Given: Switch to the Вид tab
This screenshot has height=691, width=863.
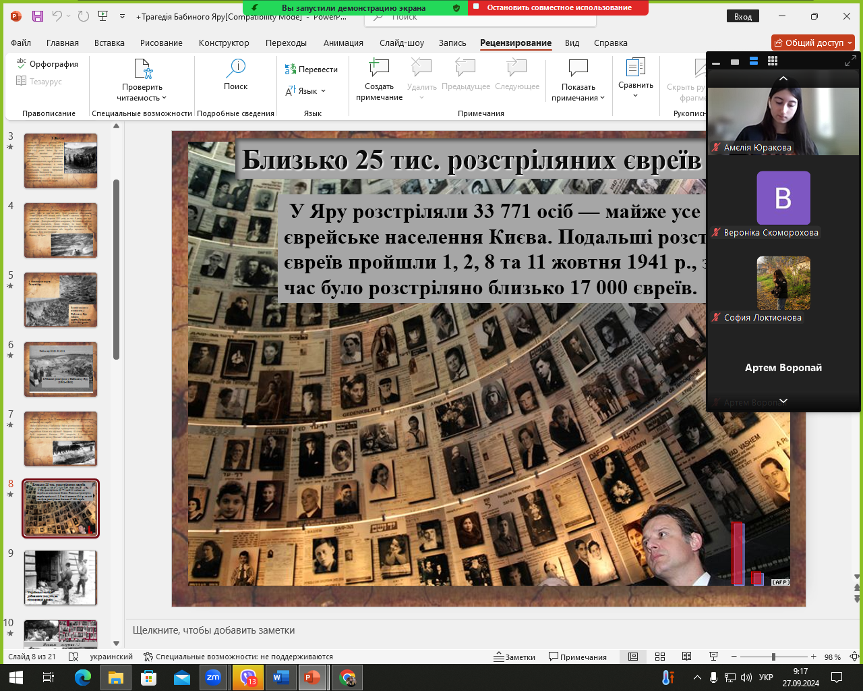Looking at the screenshot, I should coord(572,43).
